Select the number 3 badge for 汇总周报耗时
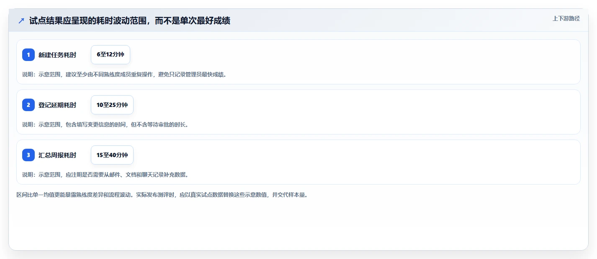 (x=28, y=155)
